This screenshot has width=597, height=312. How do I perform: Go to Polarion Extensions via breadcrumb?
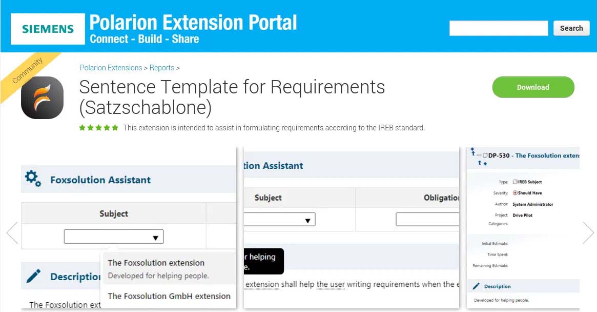coord(111,68)
